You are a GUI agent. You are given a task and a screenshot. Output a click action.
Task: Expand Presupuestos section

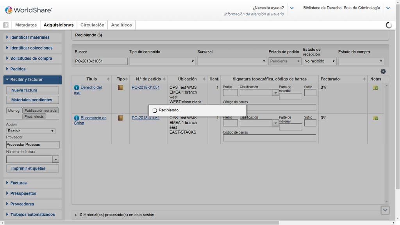point(32,193)
